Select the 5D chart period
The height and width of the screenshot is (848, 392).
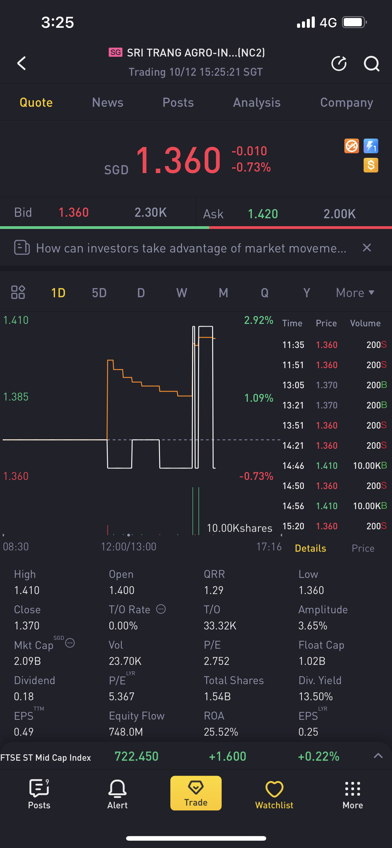point(99,293)
